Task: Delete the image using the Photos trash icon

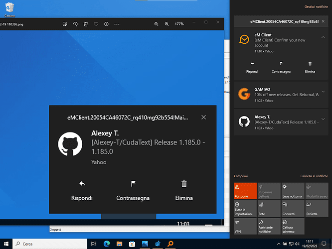Action: [86, 24]
